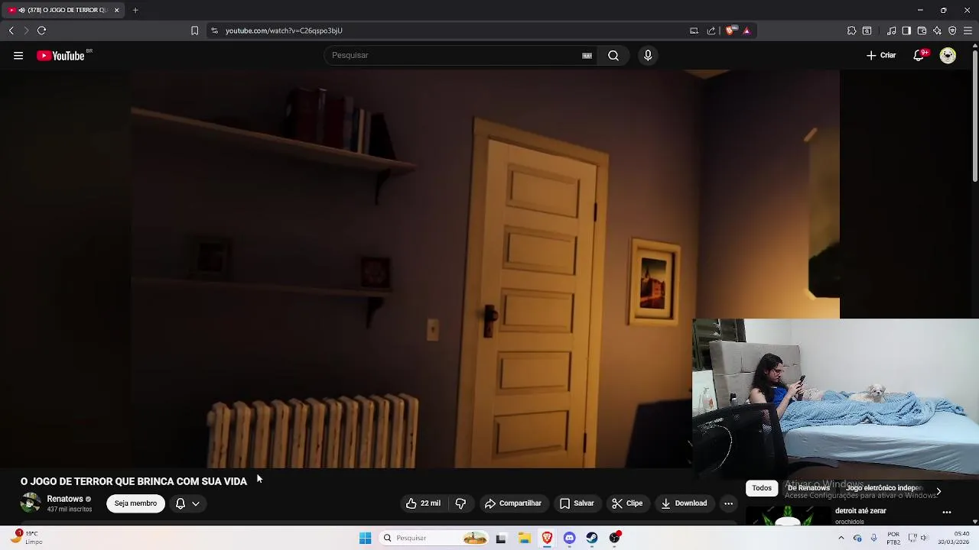Image resolution: width=979 pixels, height=550 pixels.
Task: Open the detroit até zerar video thumbnail
Action: point(788,516)
